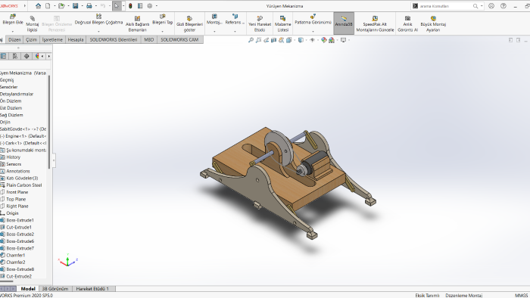
Task: Click Edit Appearance color ball icon
Action: click(324, 40)
